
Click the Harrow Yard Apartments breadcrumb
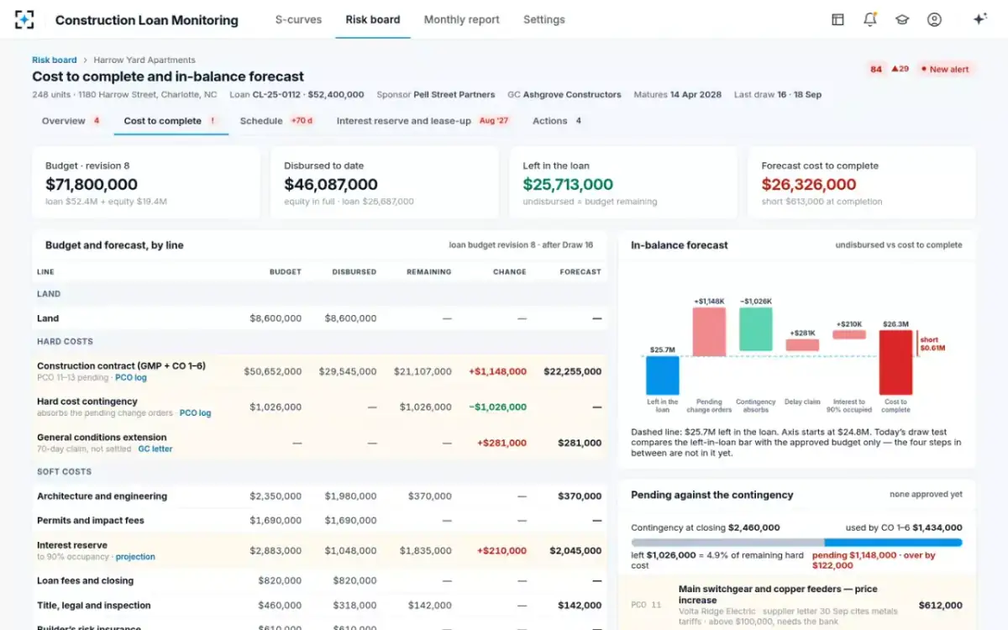click(x=144, y=60)
